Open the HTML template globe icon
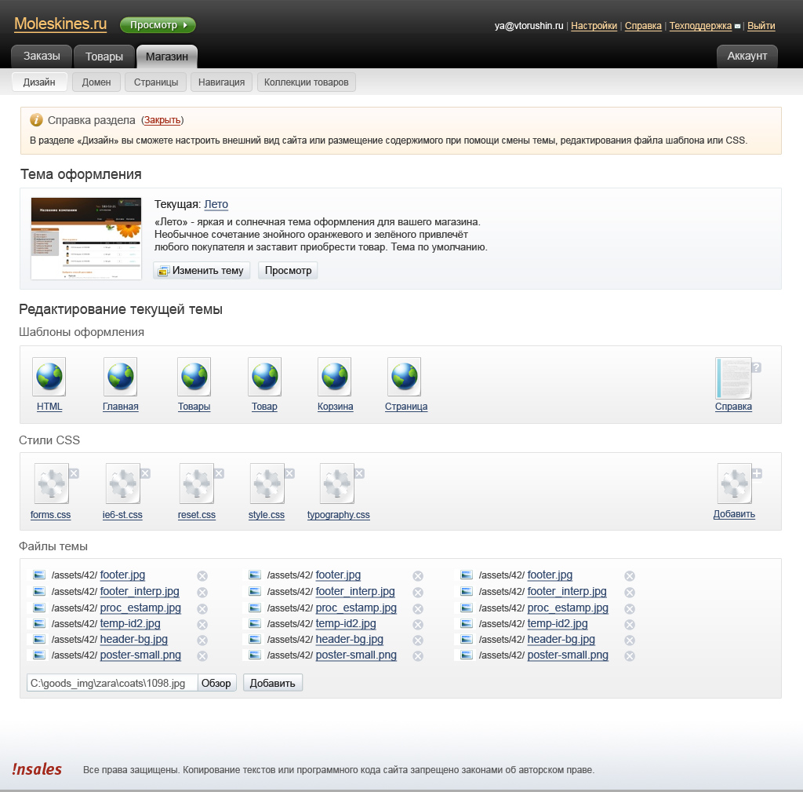The height and width of the screenshot is (792, 803). click(x=49, y=377)
